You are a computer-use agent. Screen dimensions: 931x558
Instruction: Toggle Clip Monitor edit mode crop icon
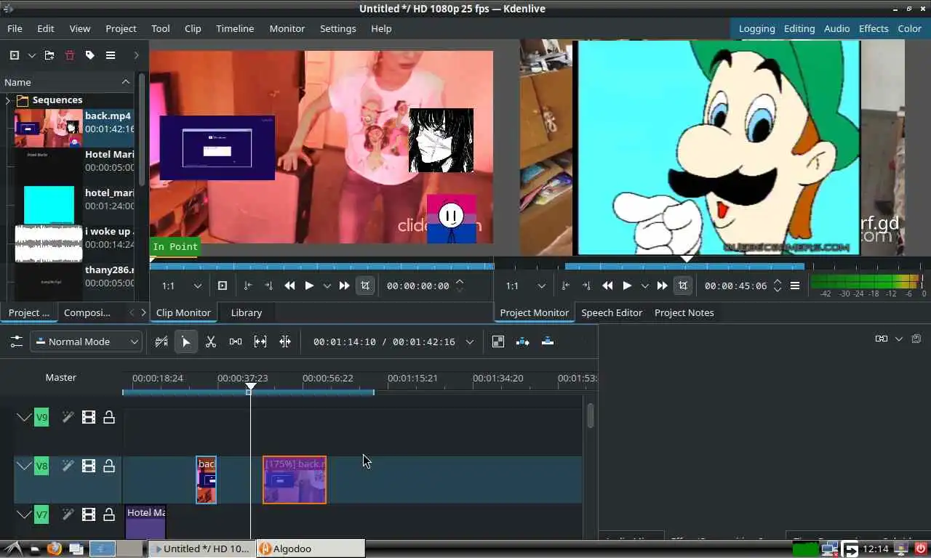click(365, 286)
